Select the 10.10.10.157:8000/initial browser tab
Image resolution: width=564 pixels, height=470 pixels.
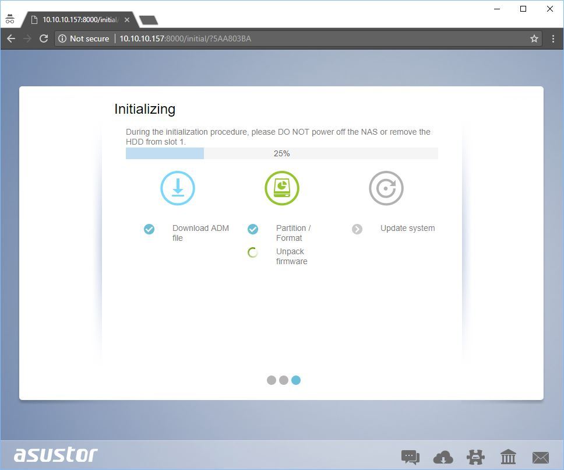79,20
